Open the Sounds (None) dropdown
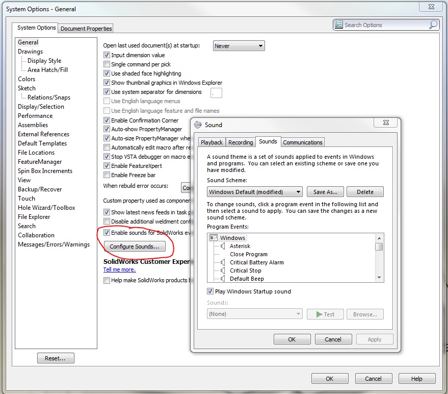This screenshot has width=448, height=394. 254,314
